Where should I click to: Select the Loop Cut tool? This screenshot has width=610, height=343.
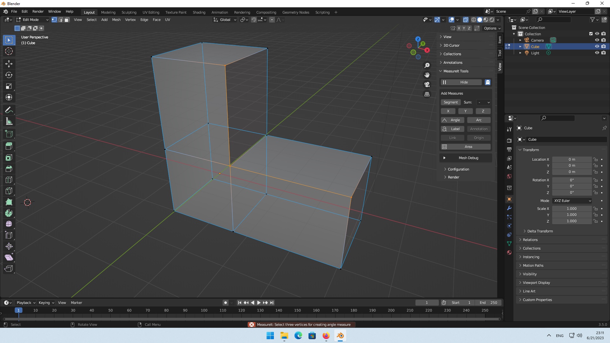click(9, 180)
